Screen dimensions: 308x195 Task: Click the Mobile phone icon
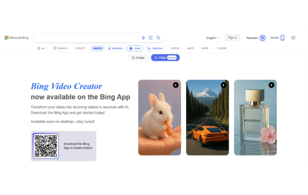[x=282, y=38]
